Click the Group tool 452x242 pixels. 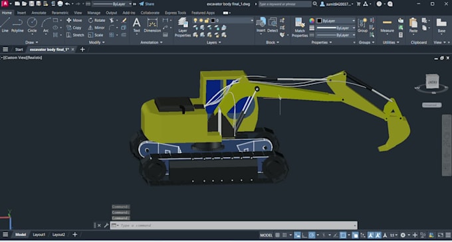coord(362,25)
